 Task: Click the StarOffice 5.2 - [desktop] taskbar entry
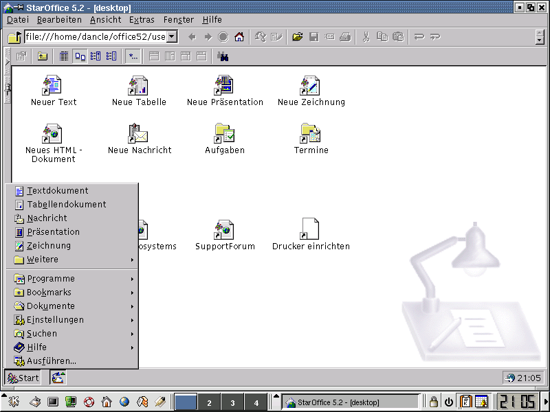click(351, 402)
